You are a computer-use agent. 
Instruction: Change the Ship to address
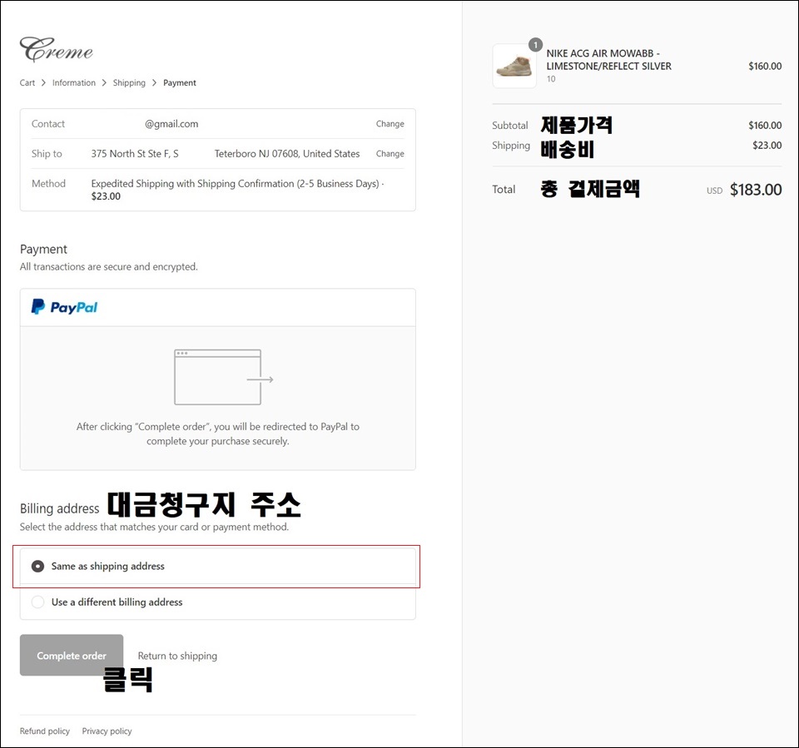coord(390,153)
